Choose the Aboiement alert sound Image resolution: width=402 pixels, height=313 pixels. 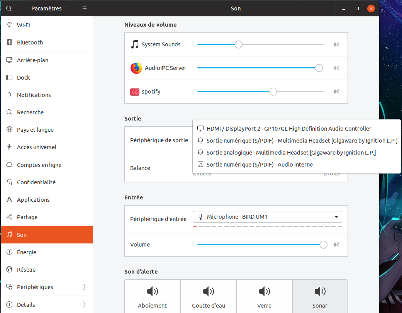[153, 296]
